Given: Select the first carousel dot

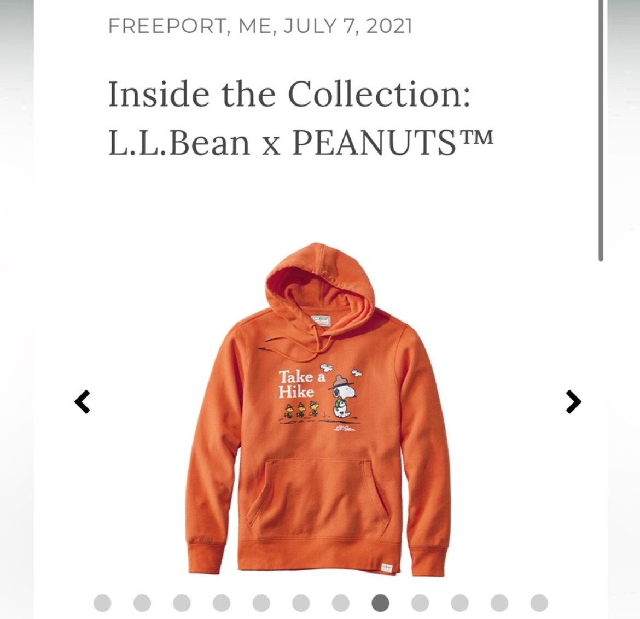Looking at the screenshot, I should point(102,603).
